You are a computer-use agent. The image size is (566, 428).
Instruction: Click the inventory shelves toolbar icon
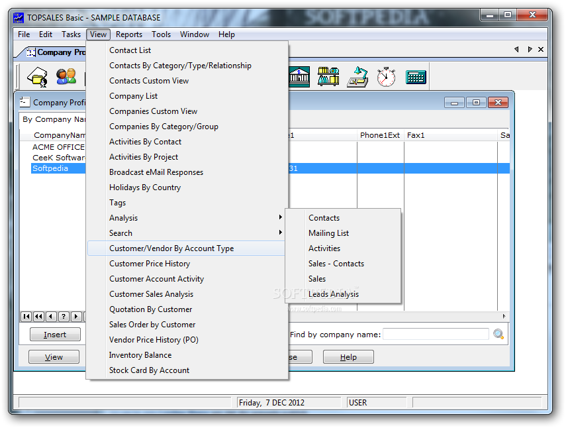tap(328, 77)
